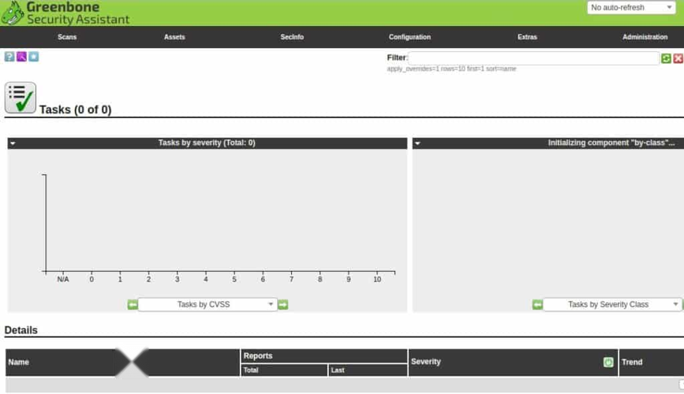Toggle overrides icon in Severity column
This screenshot has height=394, width=684.
coord(608,362)
